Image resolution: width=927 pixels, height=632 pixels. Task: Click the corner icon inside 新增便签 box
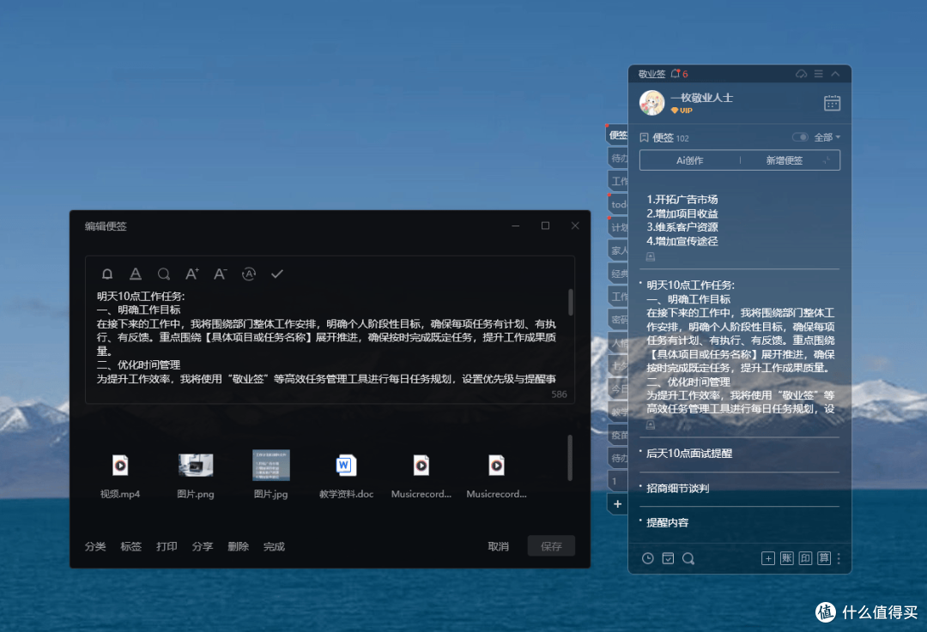coord(827,160)
